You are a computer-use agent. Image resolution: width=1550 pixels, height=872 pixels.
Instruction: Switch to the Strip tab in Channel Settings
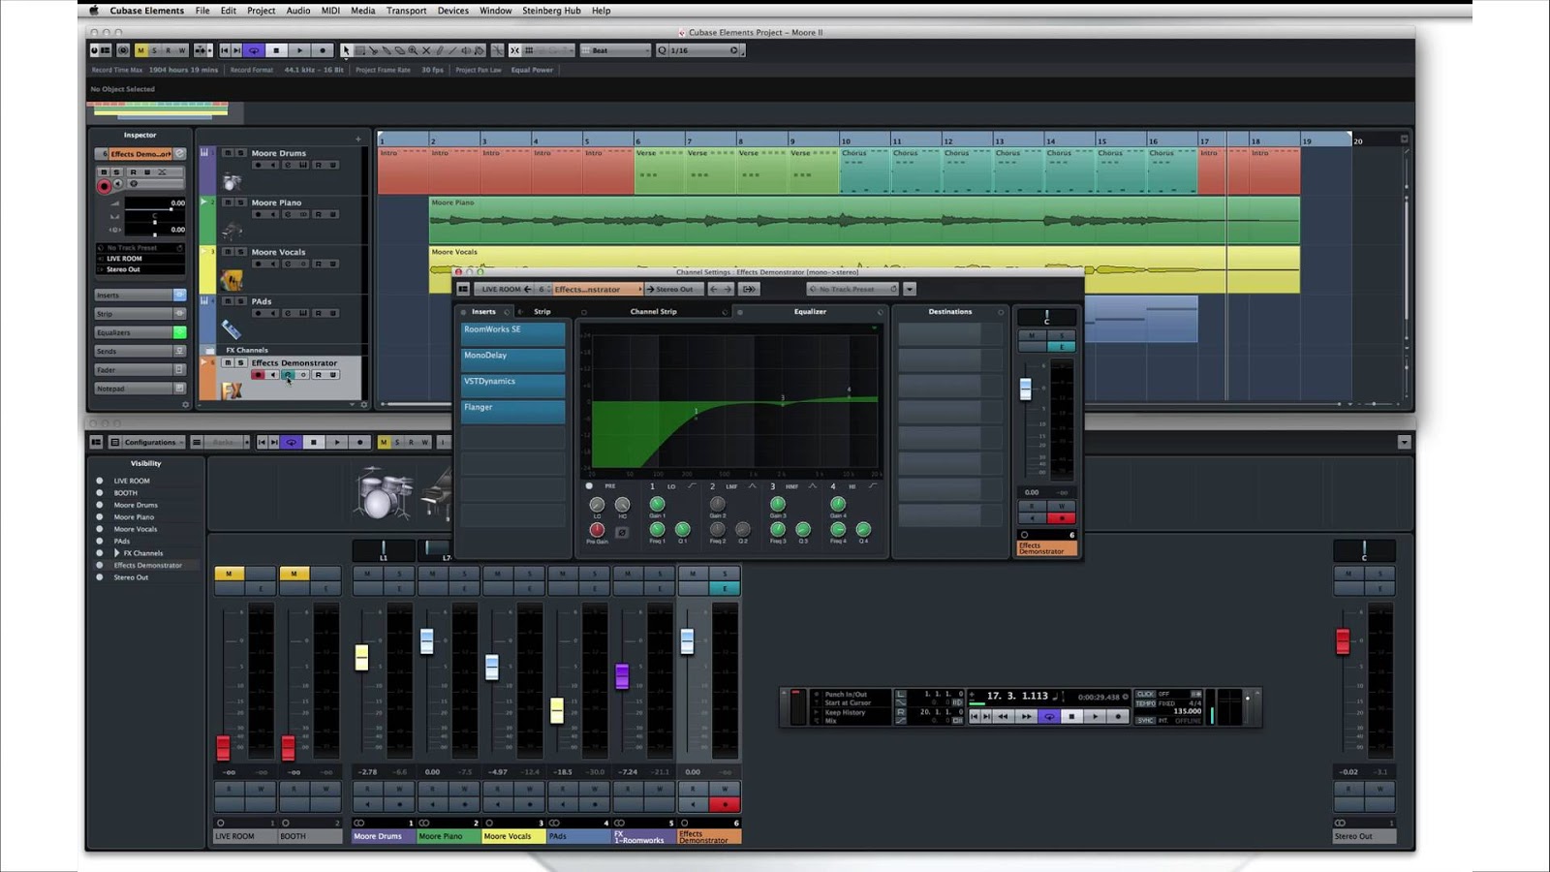542,312
